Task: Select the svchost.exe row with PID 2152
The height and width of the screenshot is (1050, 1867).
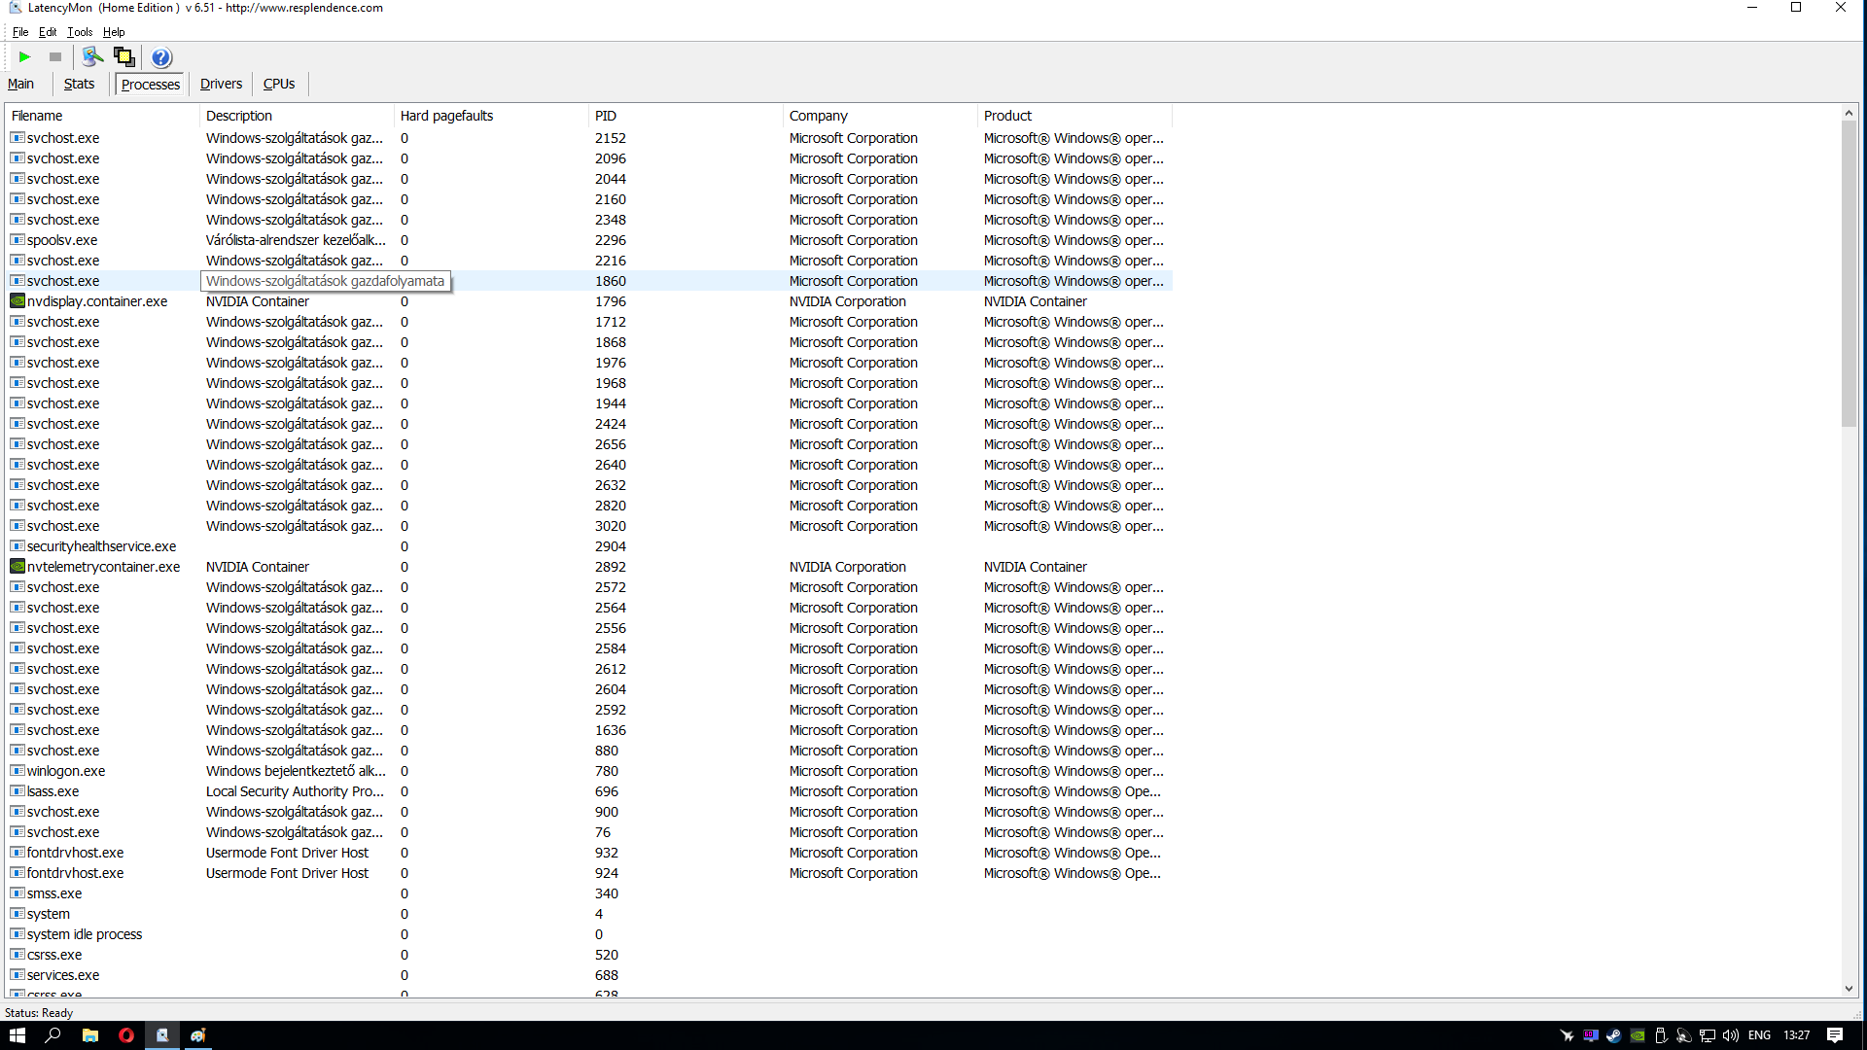Action: tap(589, 138)
